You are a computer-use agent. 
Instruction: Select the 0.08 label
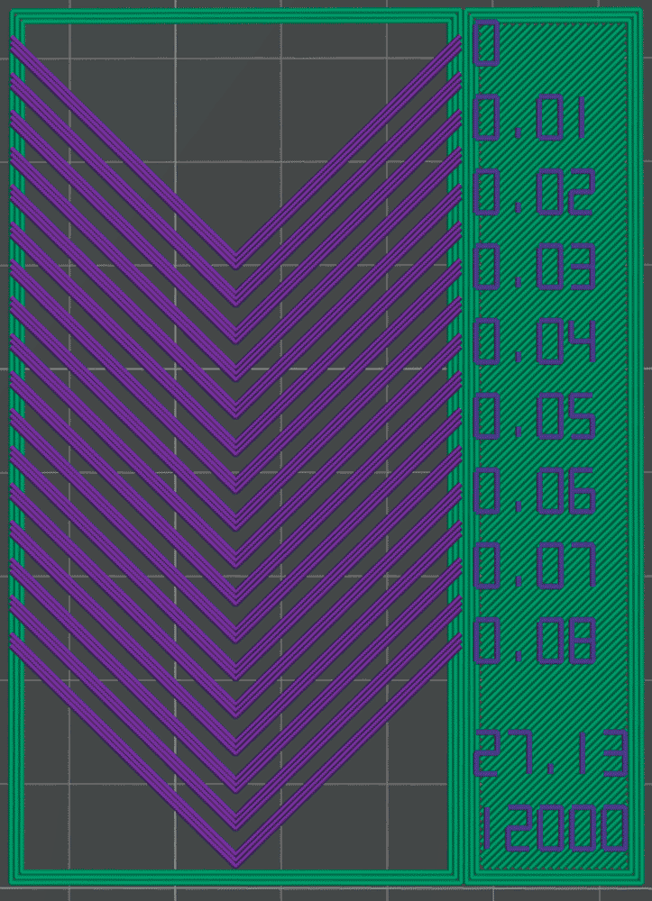click(x=533, y=641)
